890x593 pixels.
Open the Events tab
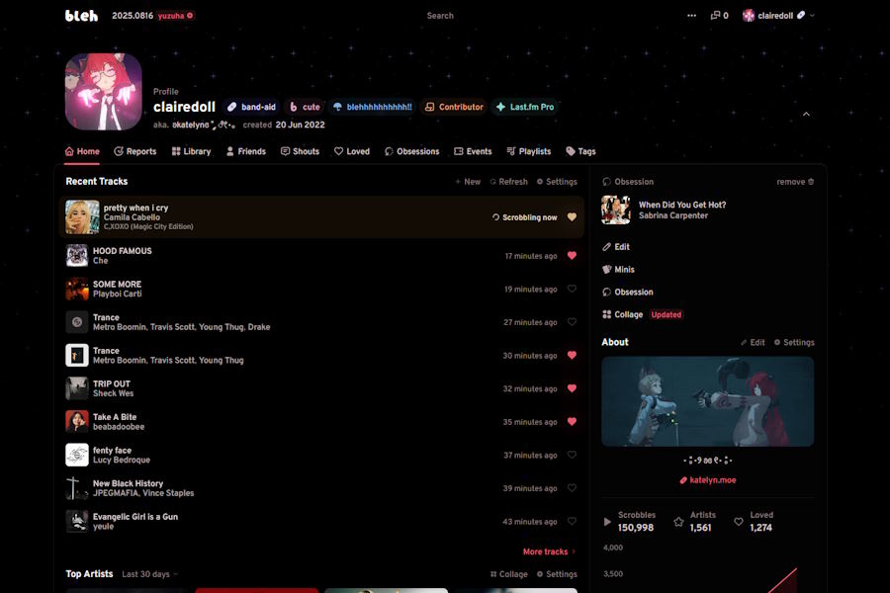(x=473, y=151)
